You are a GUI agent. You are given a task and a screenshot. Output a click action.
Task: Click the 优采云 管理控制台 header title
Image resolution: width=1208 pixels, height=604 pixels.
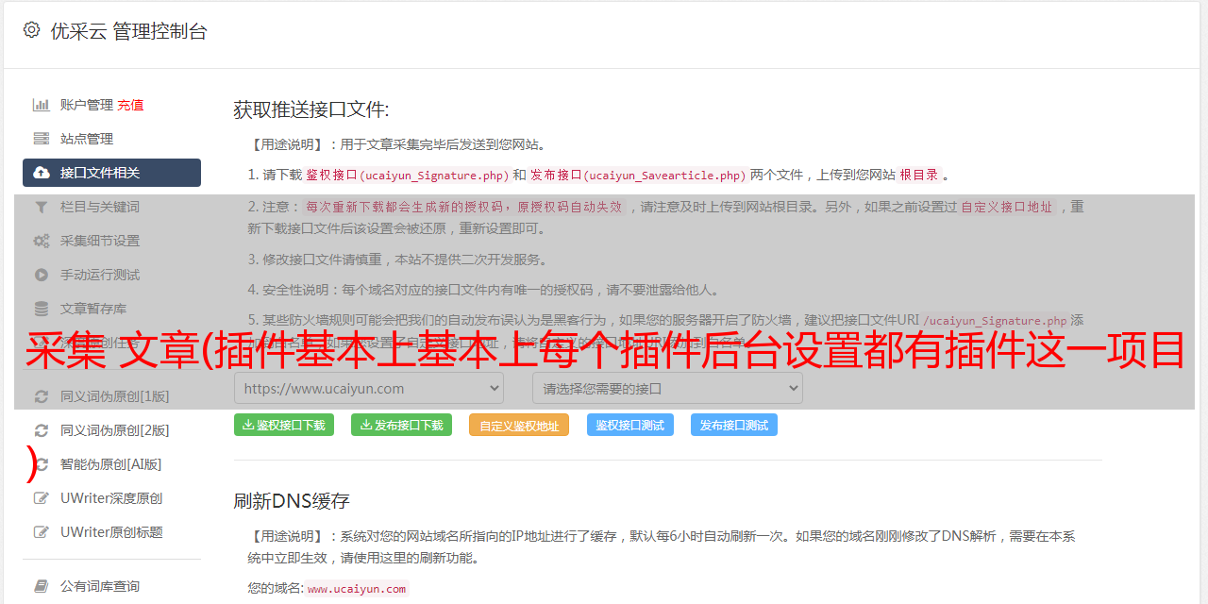click(129, 31)
